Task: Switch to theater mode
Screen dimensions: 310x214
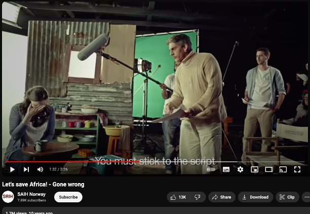Action: [268, 169]
